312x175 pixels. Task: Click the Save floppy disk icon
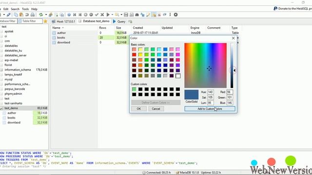[x=126, y=15]
